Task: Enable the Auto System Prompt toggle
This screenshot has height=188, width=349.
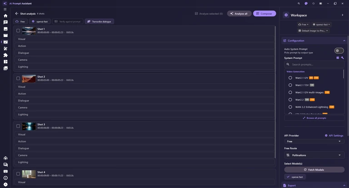Action: (339, 51)
